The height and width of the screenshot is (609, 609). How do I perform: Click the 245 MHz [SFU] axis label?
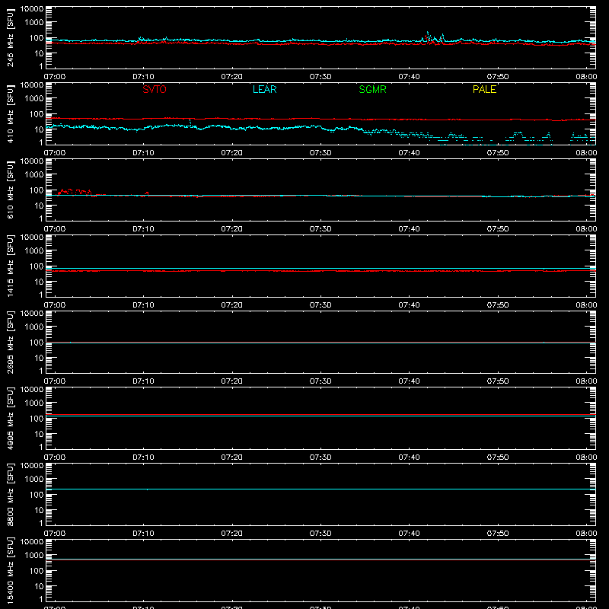[11, 37]
